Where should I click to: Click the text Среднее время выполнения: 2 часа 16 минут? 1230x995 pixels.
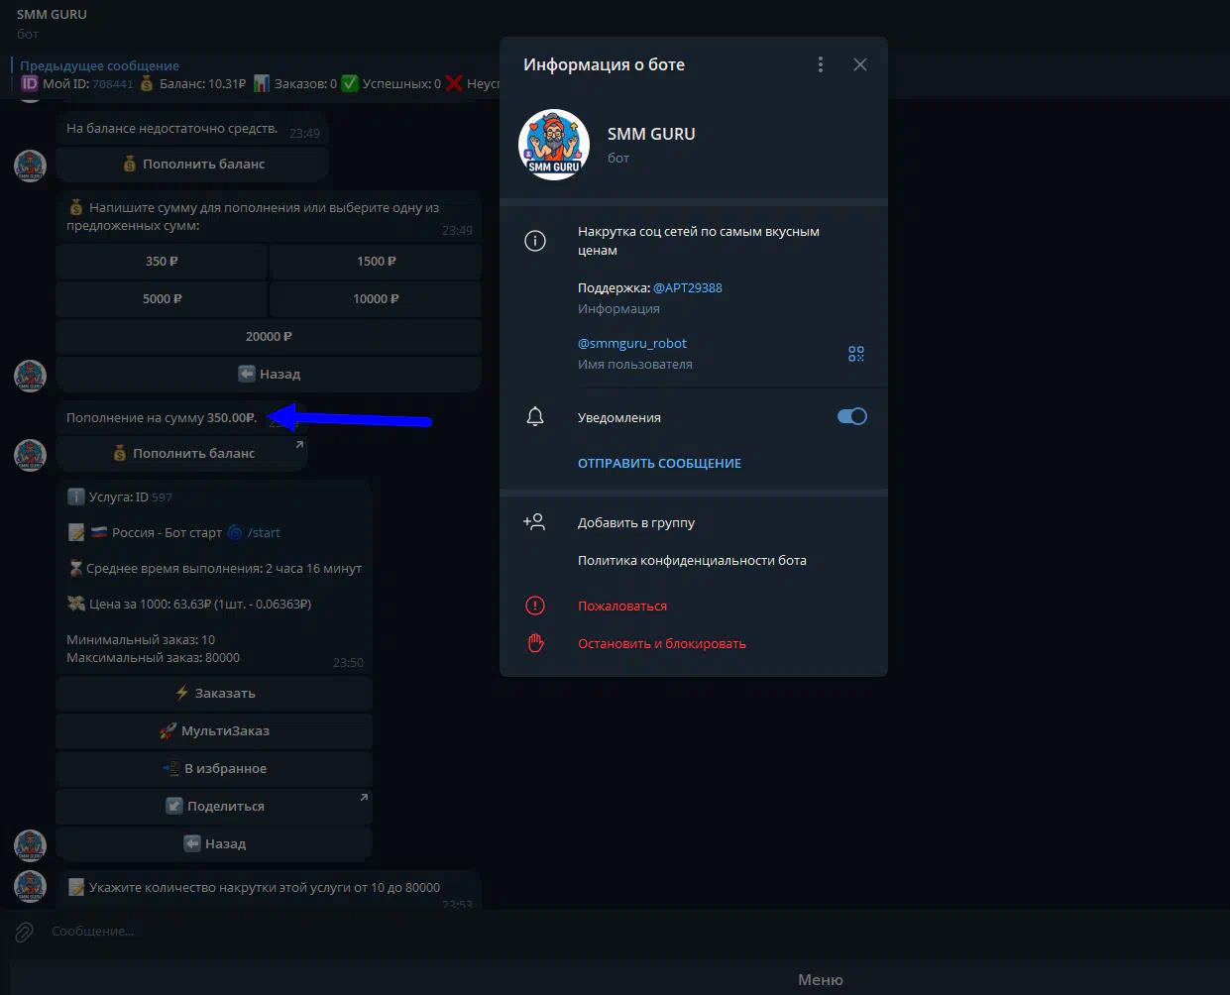tap(224, 569)
